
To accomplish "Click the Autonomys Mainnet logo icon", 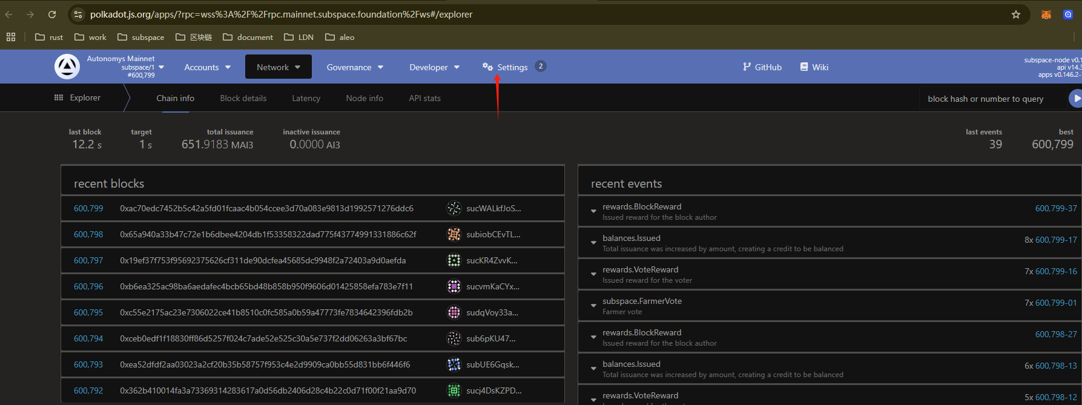I will pyautogui.click(x=67, y=67).
